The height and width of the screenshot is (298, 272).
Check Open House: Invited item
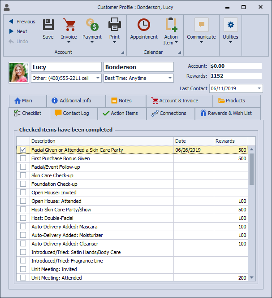click(x=23, y=193)
